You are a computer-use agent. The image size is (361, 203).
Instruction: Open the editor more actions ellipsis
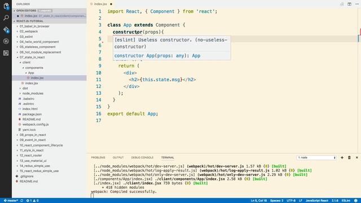tap(357, 4)
